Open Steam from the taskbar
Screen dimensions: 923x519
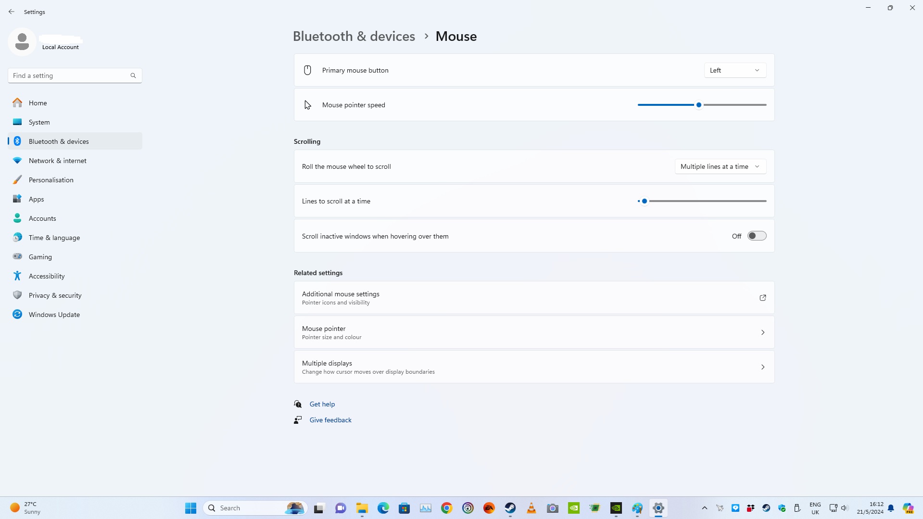[x=510, y=508]
